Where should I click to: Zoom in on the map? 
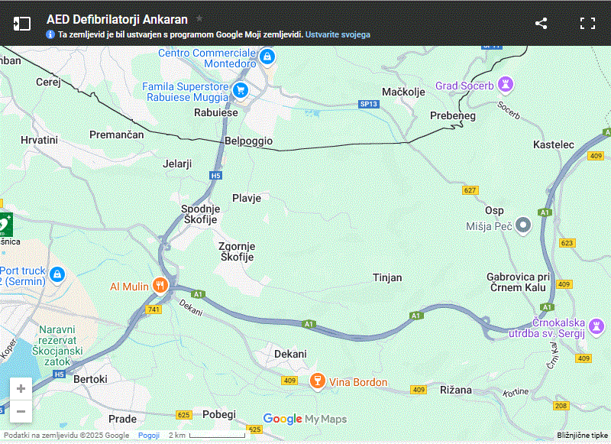tap(21, 388)
